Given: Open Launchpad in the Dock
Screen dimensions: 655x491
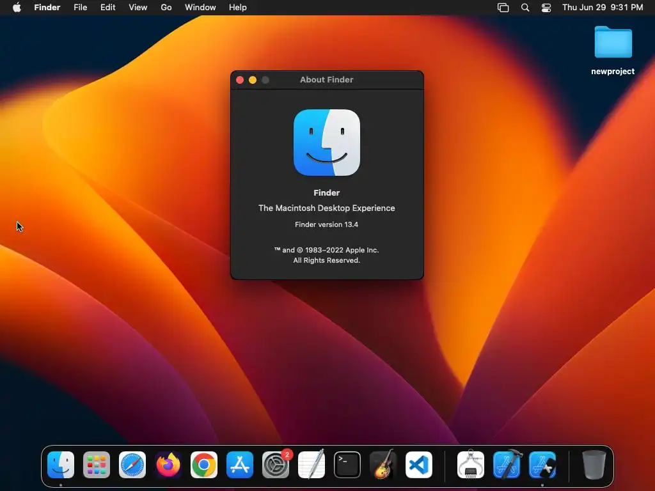Looking at the screenshot, I should point(97,465).
